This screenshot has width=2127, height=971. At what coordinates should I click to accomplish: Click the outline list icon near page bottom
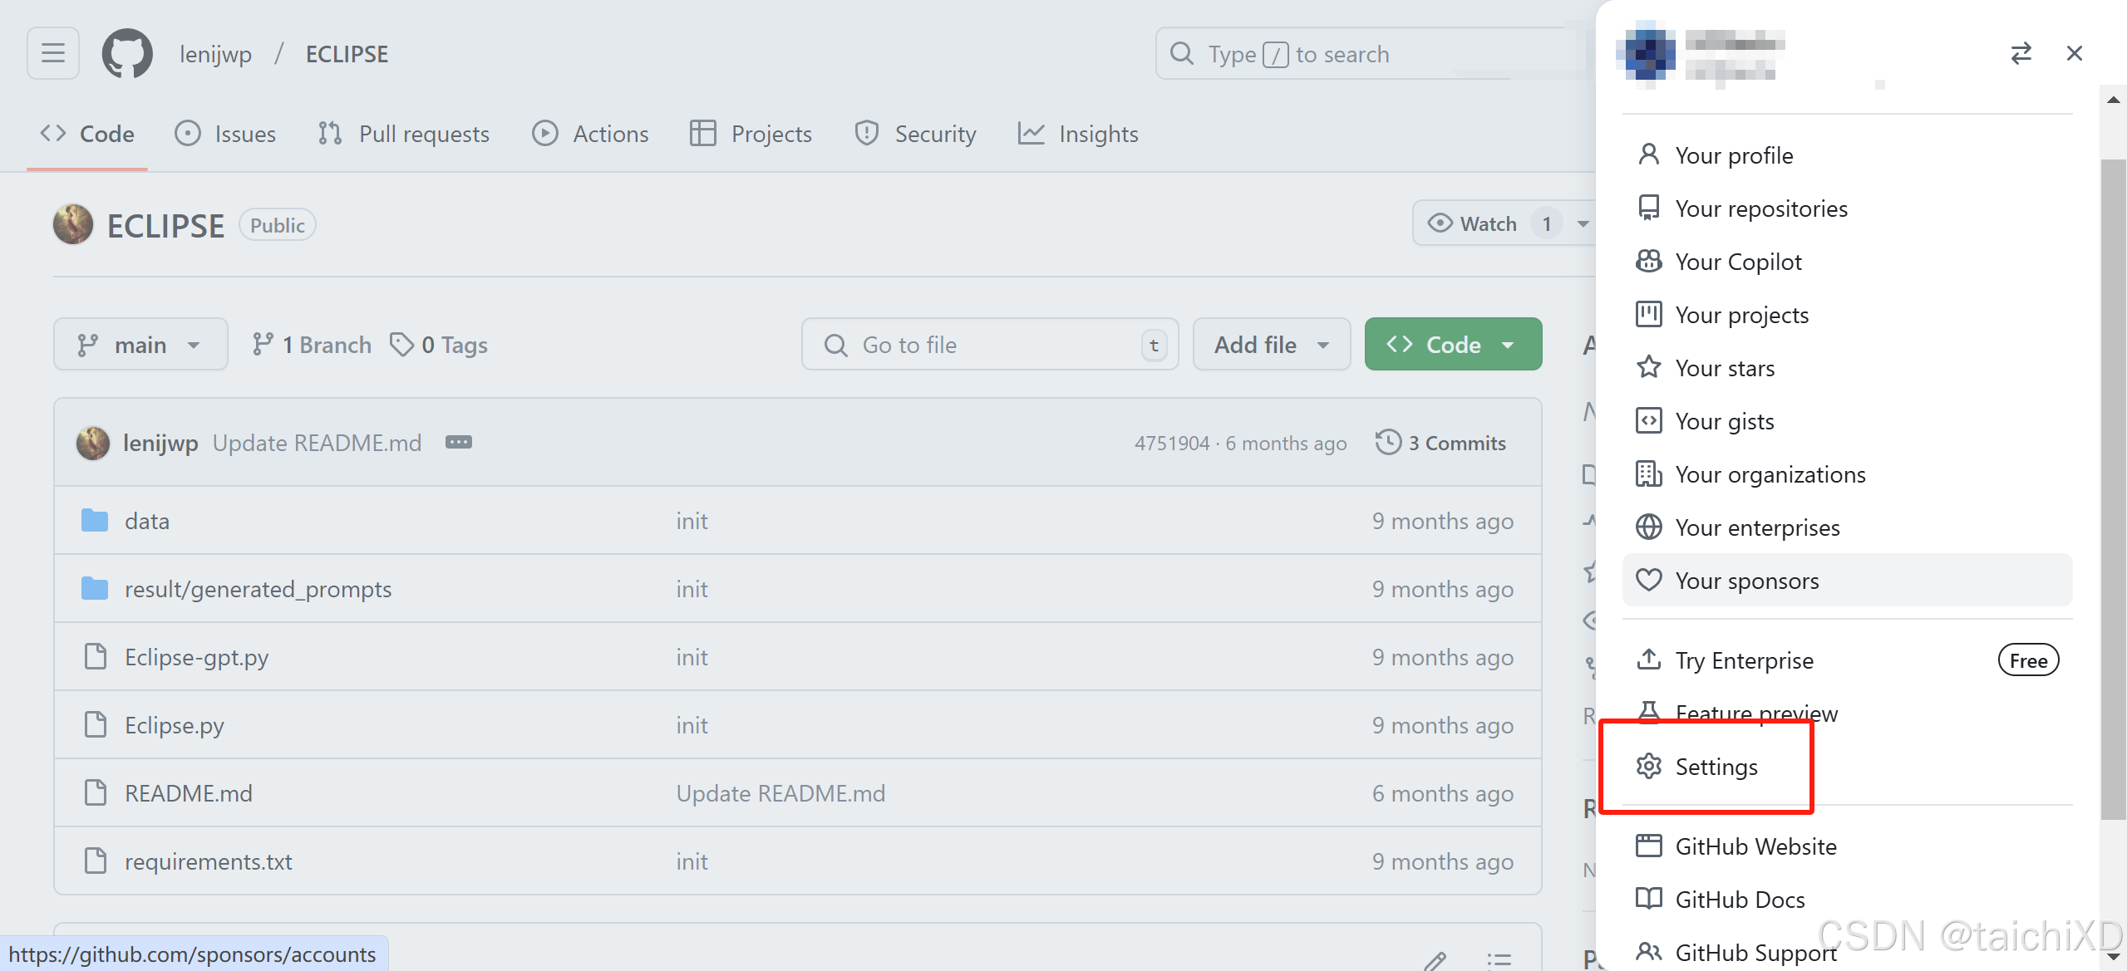coord(1499,961)
